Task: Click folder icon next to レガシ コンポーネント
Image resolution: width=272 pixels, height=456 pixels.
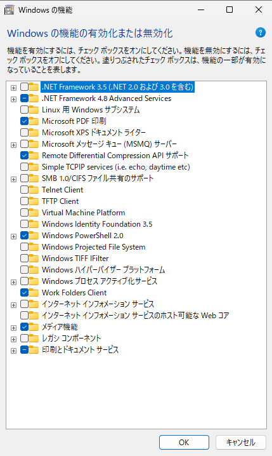Action: (34, 339)
